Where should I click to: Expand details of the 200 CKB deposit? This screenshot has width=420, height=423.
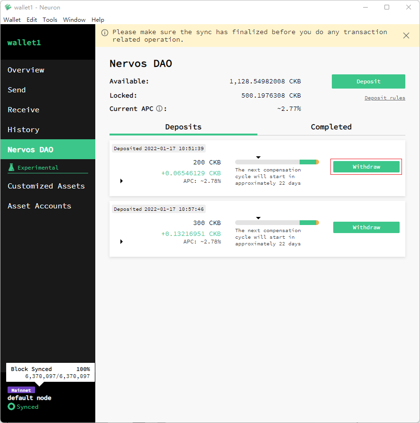point(121,181)
